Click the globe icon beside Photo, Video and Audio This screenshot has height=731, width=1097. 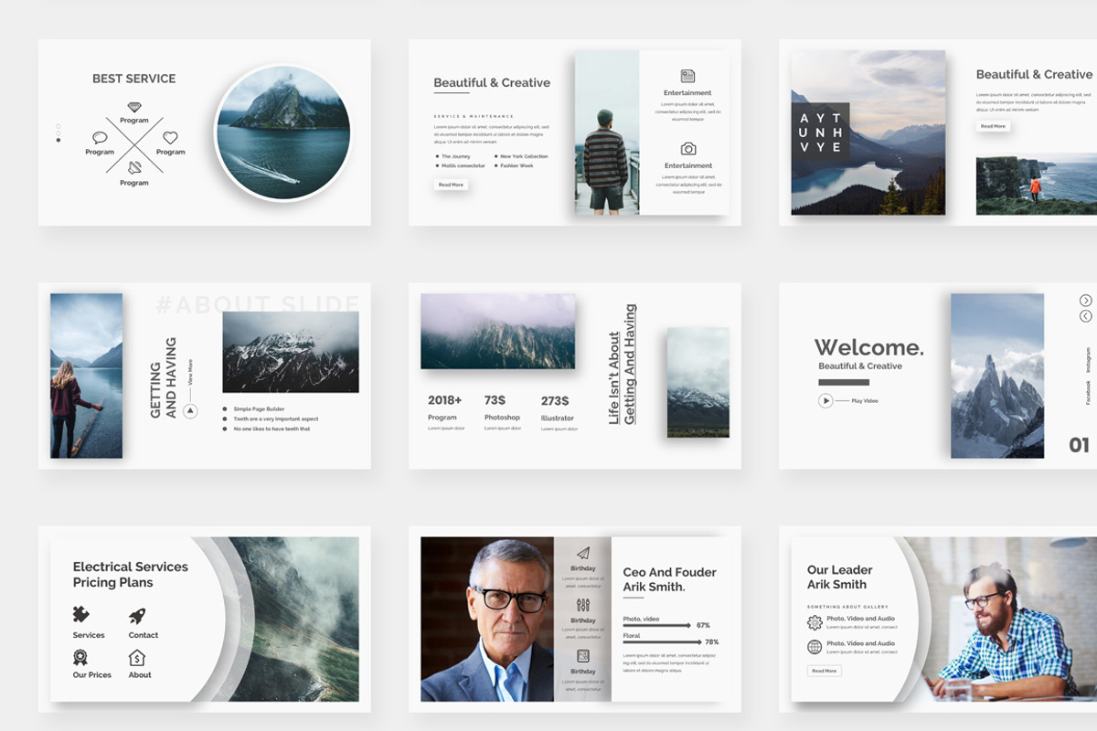815,647
